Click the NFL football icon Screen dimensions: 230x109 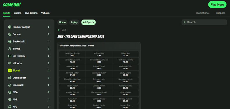point(10,107)
